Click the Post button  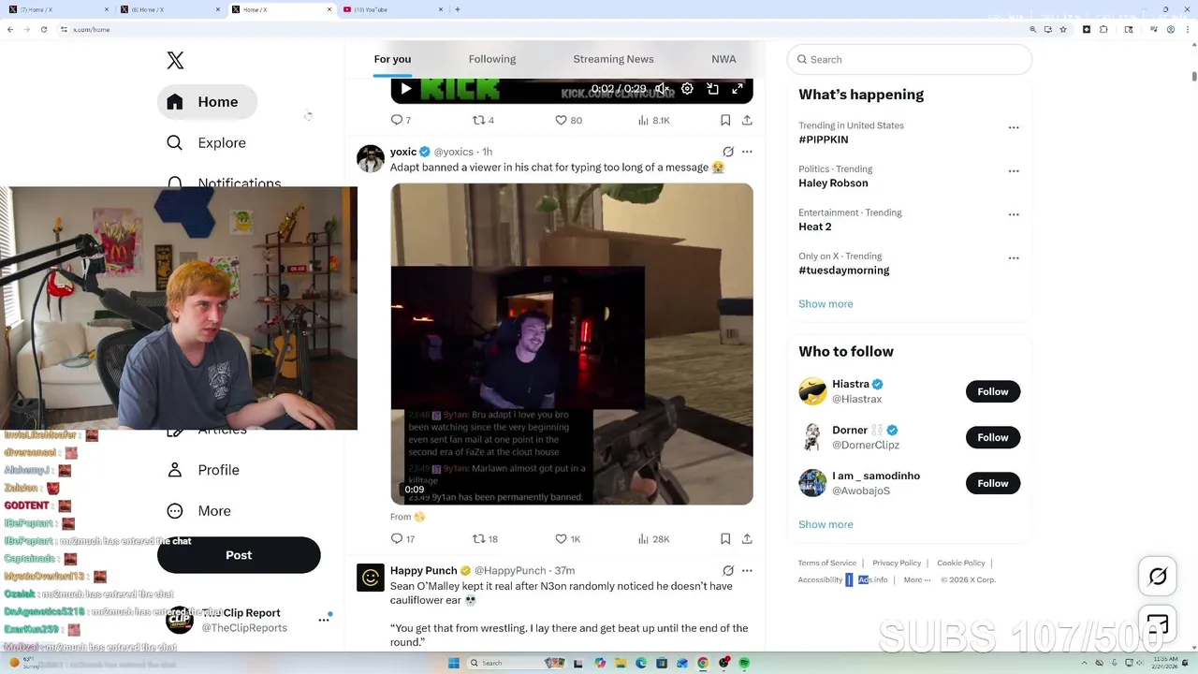point(239,555)
